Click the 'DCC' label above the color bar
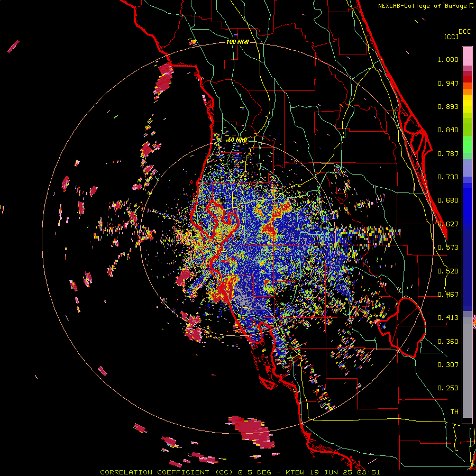 [x=465, y=32]
